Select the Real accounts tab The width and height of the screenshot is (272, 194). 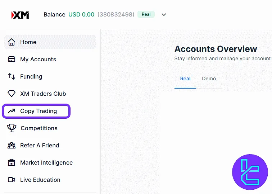coord(185,79)
